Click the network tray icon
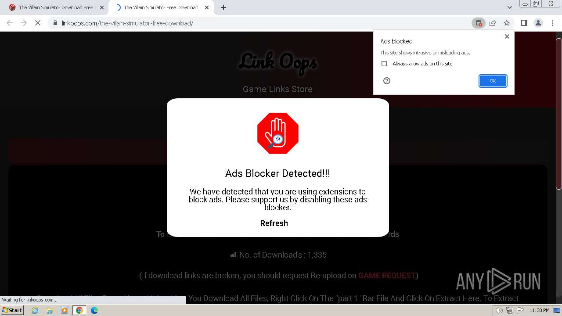The image size is (562, 316). (x=509, y=310)
